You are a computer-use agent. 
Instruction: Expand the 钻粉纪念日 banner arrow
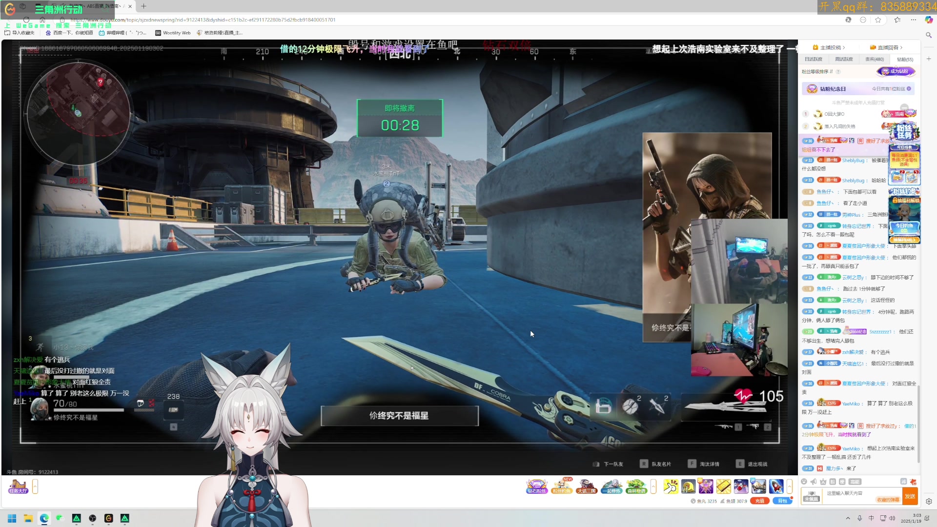909,89
